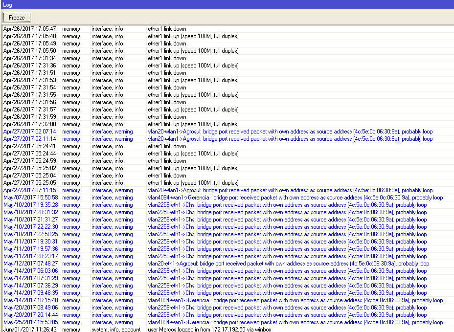Select log row timestamped Apr/26/2017 17:31:57

click(x=228, y=110)
